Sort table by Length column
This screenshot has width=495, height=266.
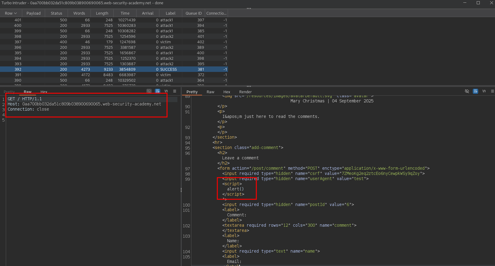click(x=102, y=13)
